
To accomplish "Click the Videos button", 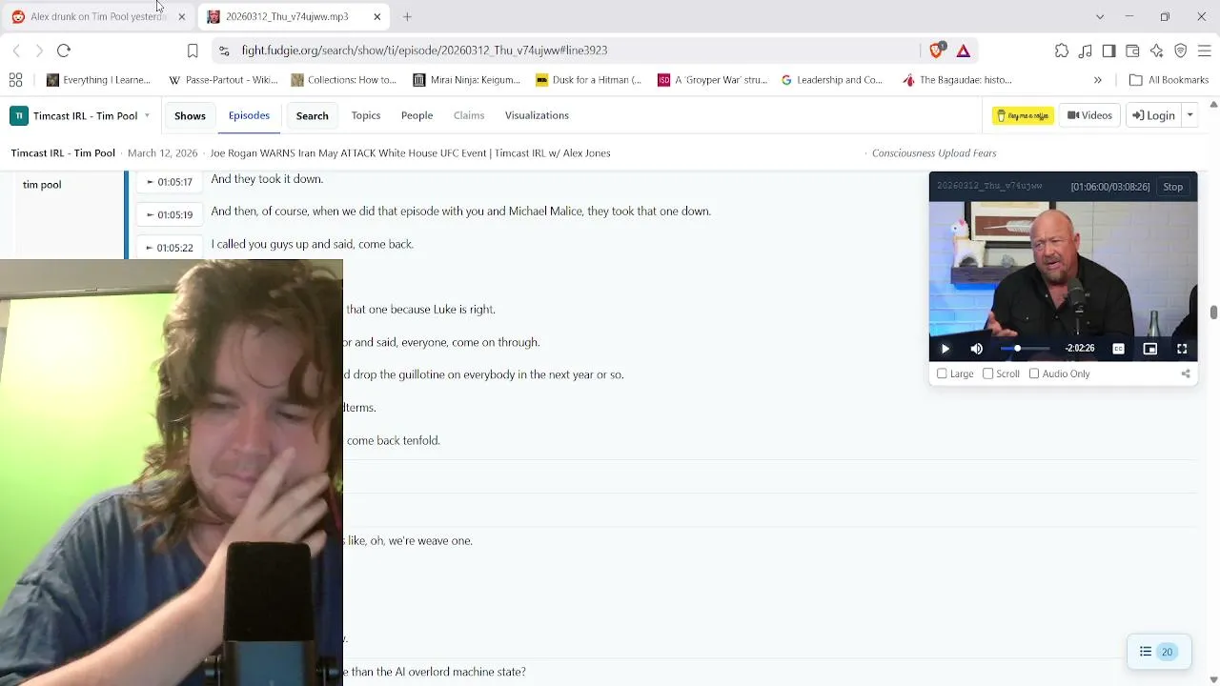I will click(1089, 115).
